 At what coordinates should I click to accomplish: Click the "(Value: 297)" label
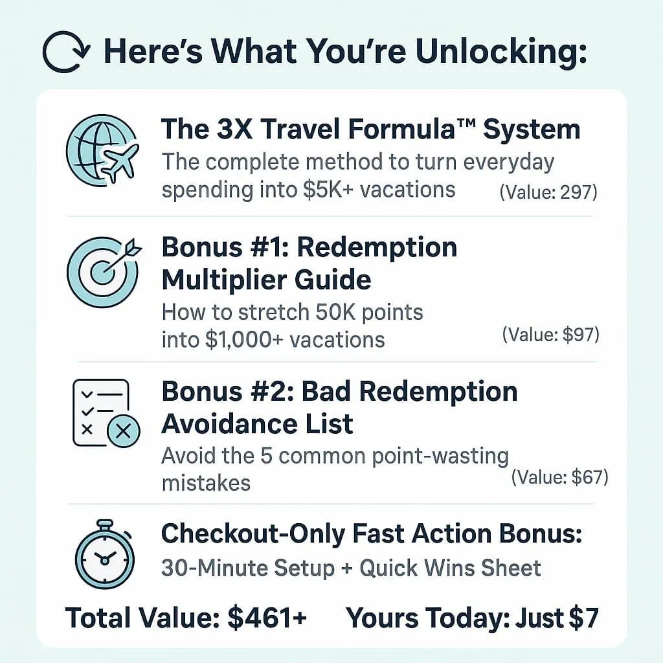click(548, 192)
